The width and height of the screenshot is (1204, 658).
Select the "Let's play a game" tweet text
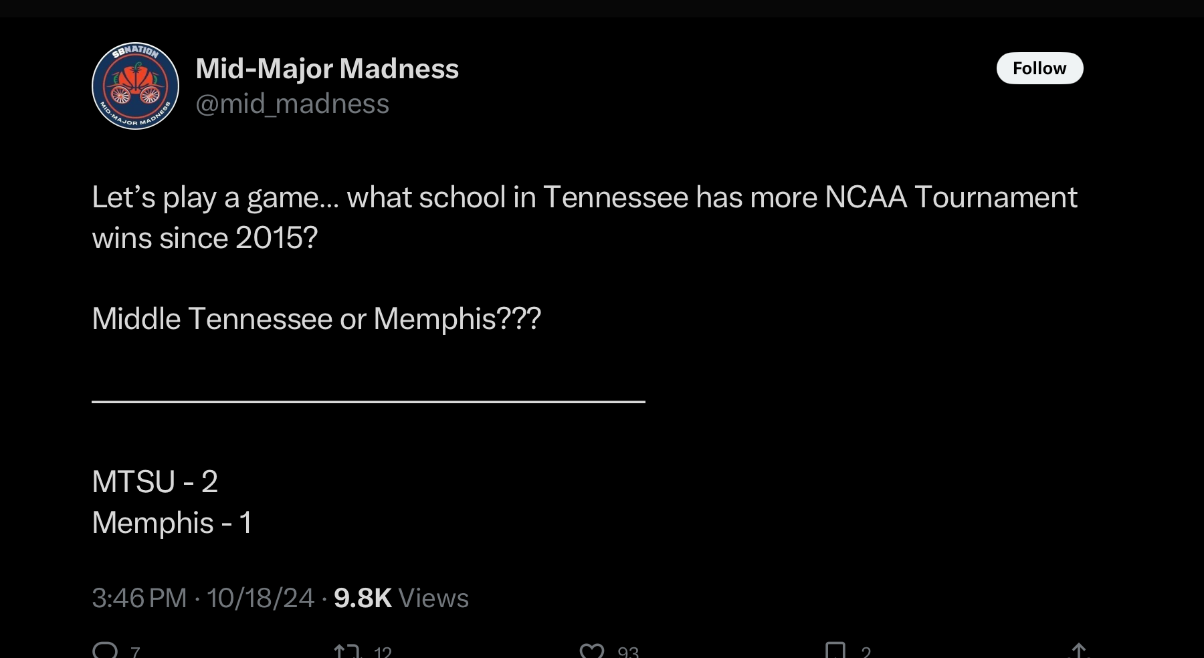[585, 217]
